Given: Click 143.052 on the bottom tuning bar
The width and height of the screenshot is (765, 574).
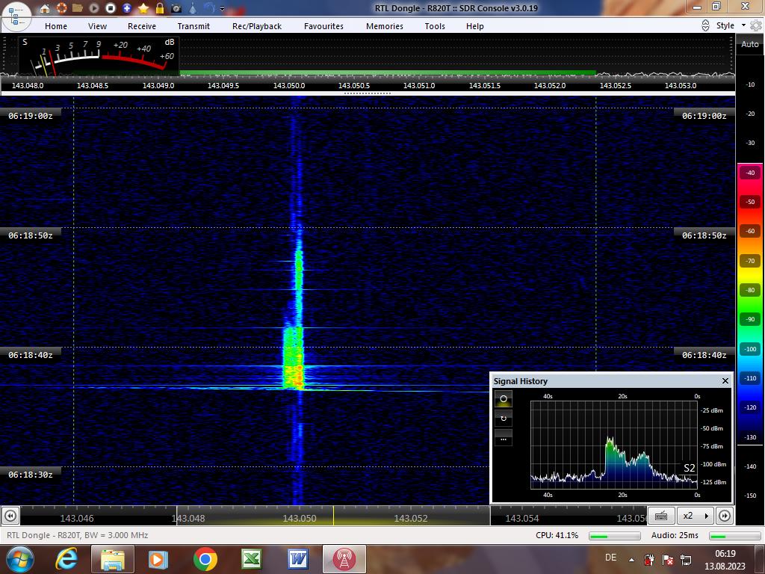Looking at the screenshot, I should [411, 519].
